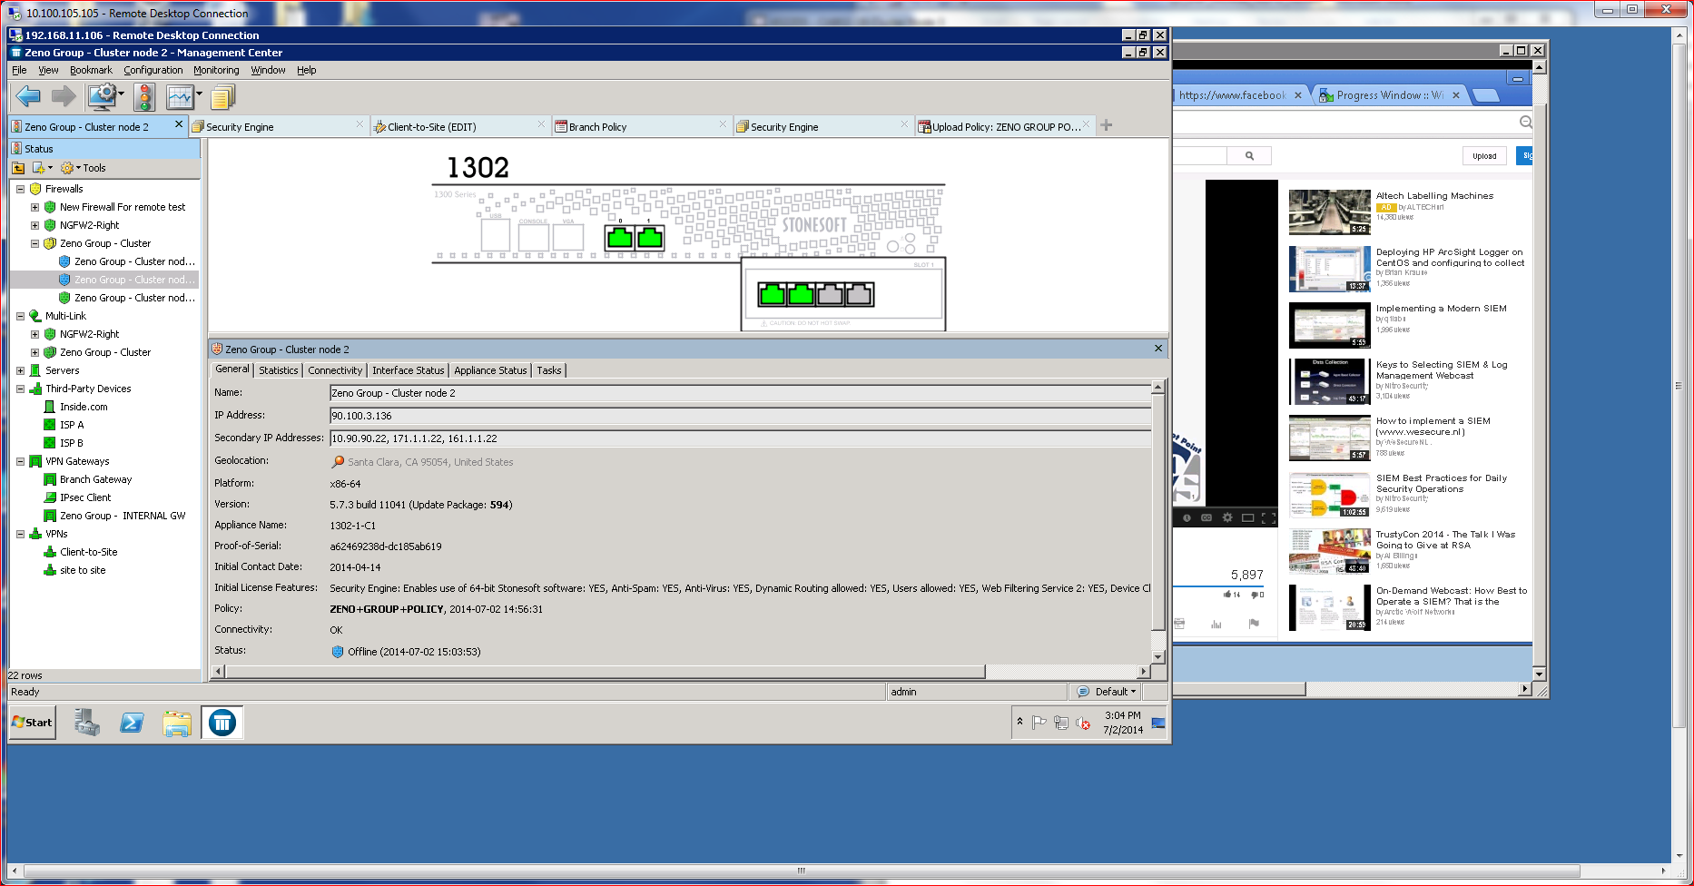The image size is (1694, 886).
Task: Click the Start button
Action: click(x=33, y=723)
